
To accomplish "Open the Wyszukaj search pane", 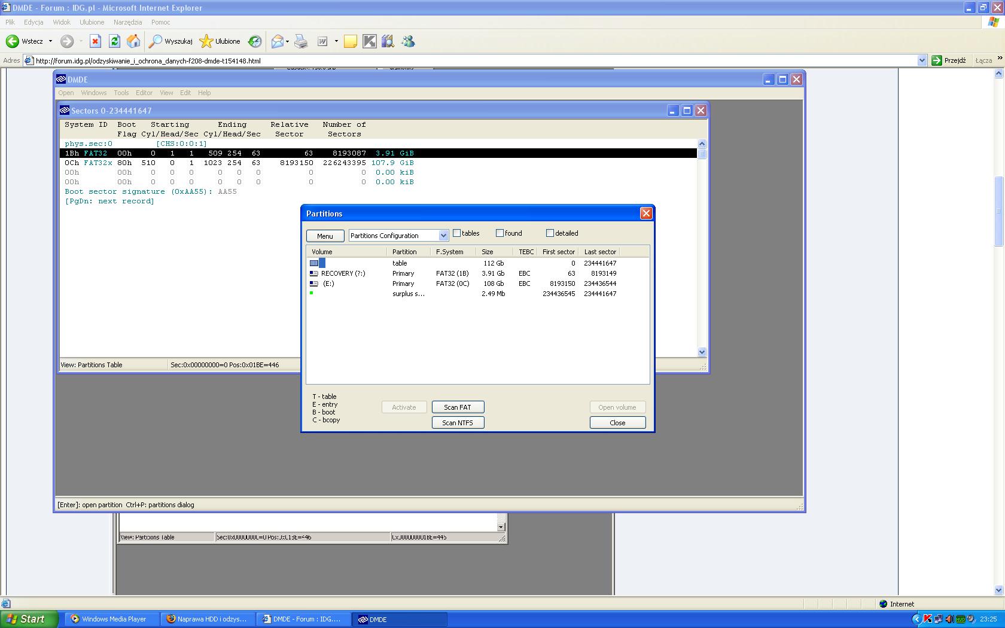I will point(170,41).
